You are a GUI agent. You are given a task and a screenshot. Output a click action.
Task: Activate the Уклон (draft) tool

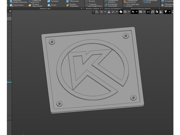[52, 5]
